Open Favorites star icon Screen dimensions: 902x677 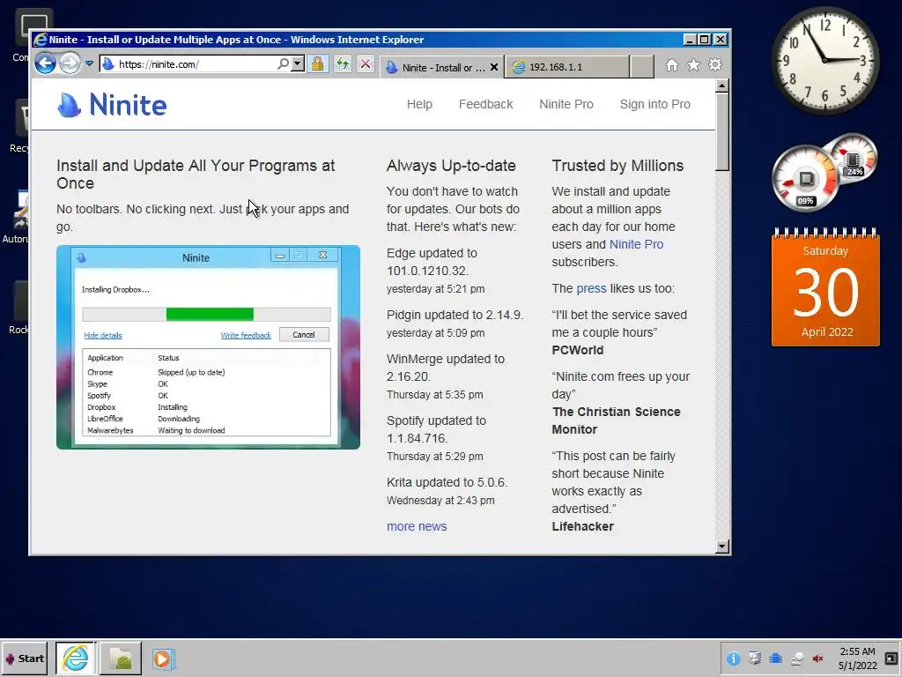(693, 65)
